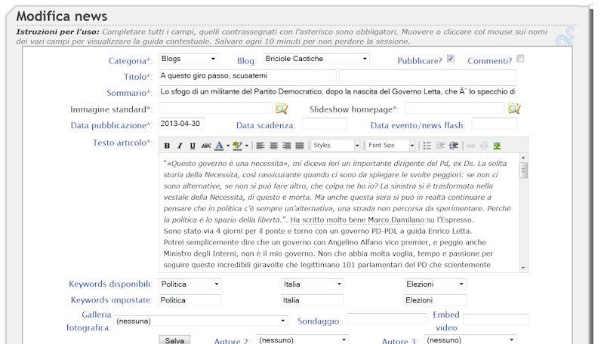
Task: Browse for Slideshow homepage with magnifier icon
Action: [514, 109]
